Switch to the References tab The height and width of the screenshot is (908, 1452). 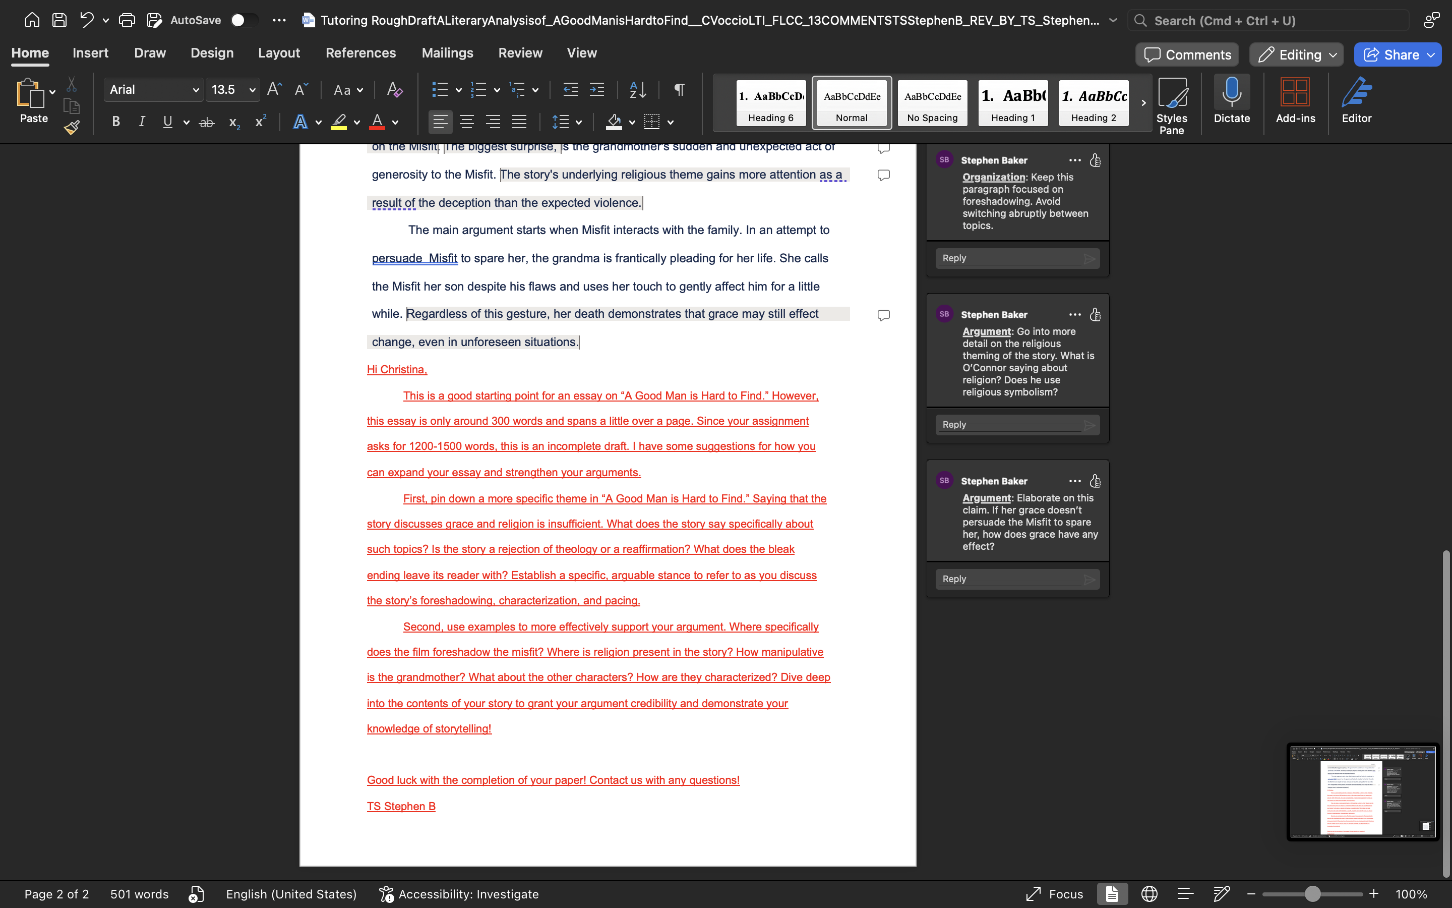(x=360, y=53)
